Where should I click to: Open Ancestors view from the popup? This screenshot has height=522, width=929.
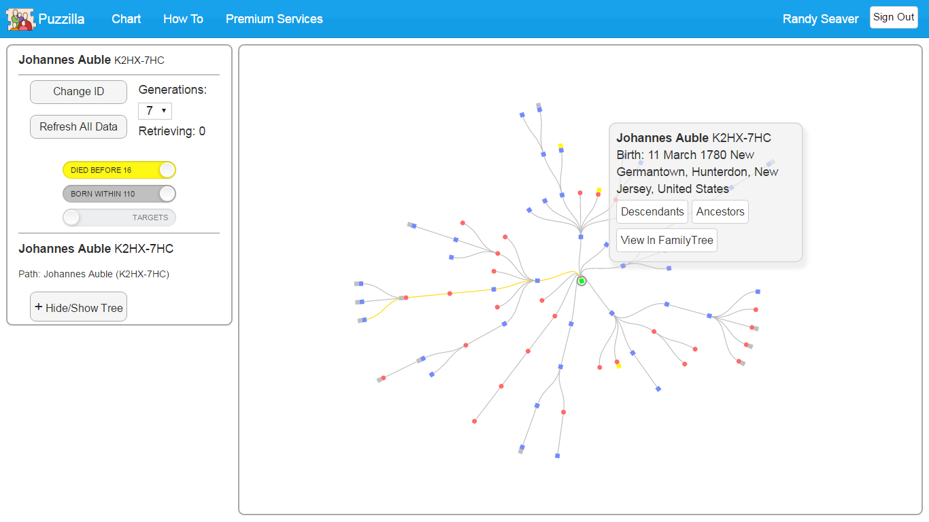coord(720,211)
